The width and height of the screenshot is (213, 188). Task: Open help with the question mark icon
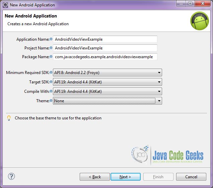[x=11, y=177]
